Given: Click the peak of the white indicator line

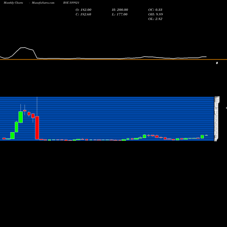Looking at the screenshot, I should click(x=24, y=48).
